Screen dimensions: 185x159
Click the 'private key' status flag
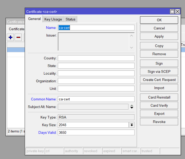pyautogui.click(x=35, y=151)
